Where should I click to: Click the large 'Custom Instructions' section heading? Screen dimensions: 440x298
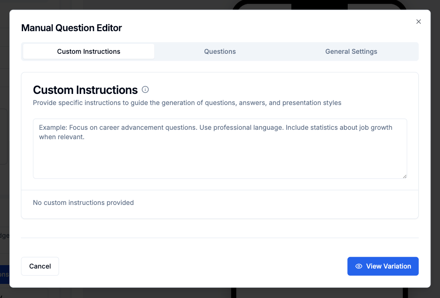(85, 90)
